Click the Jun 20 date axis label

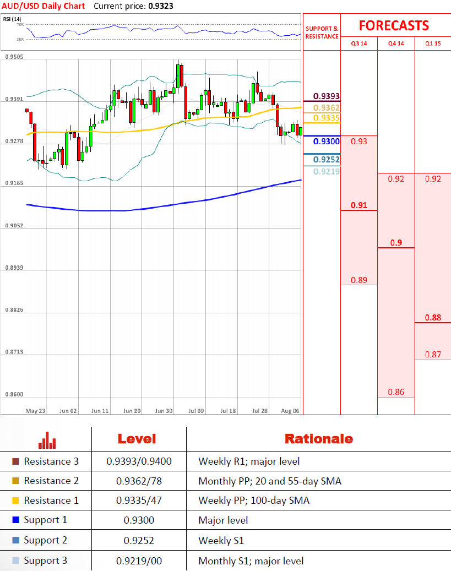(132, 411)
